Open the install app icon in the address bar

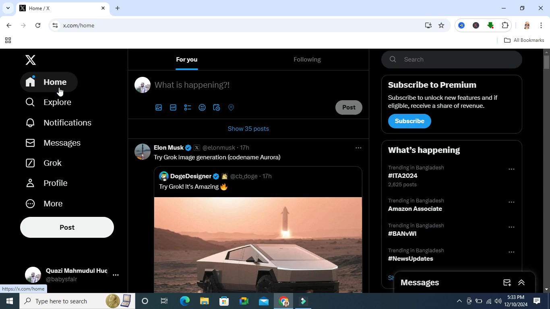tap(428, 25)
